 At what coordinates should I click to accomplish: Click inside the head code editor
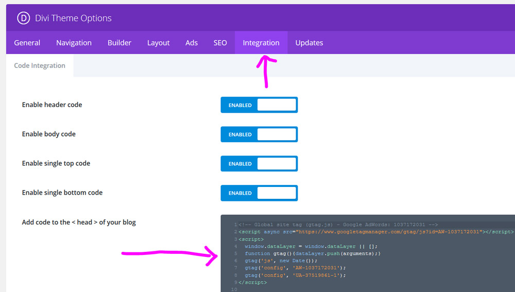(368, 253)
